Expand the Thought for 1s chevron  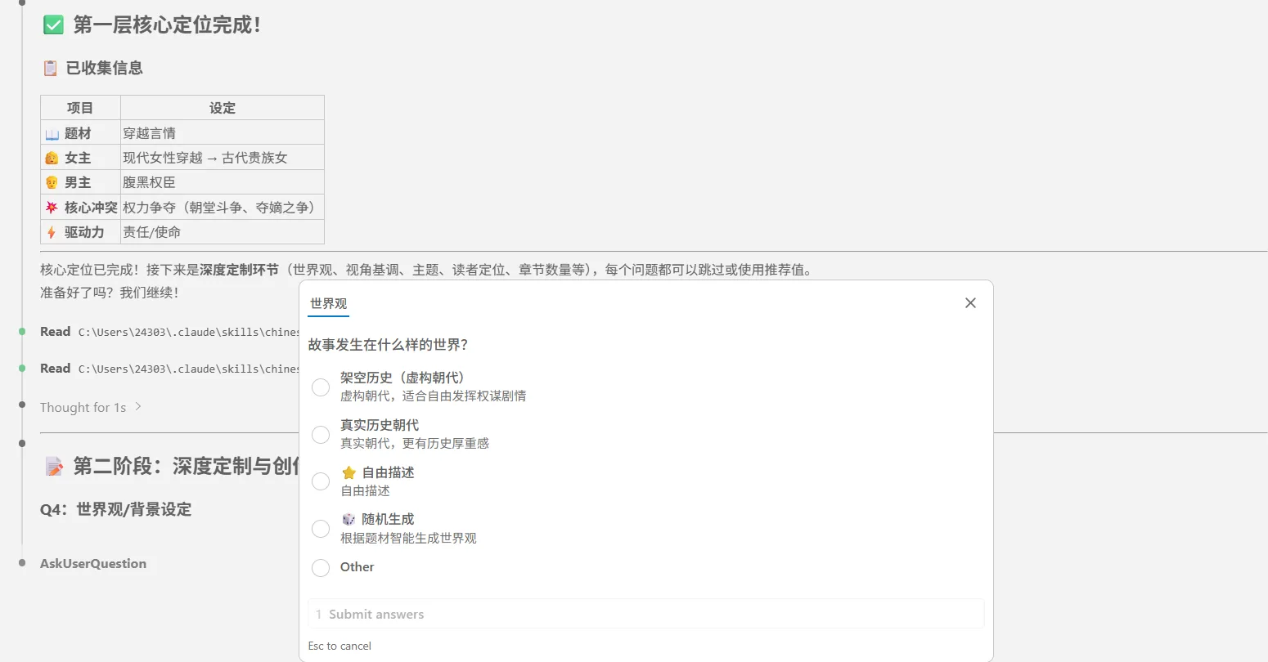tap(138, 406)
